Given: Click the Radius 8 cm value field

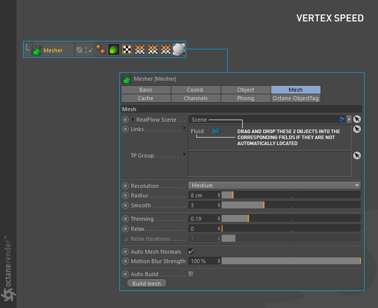Looking at the screenshot, I should tap(203, 195).
